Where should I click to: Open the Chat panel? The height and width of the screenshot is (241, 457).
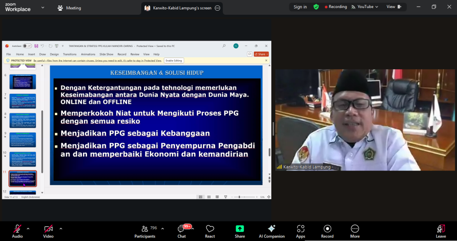182,231
